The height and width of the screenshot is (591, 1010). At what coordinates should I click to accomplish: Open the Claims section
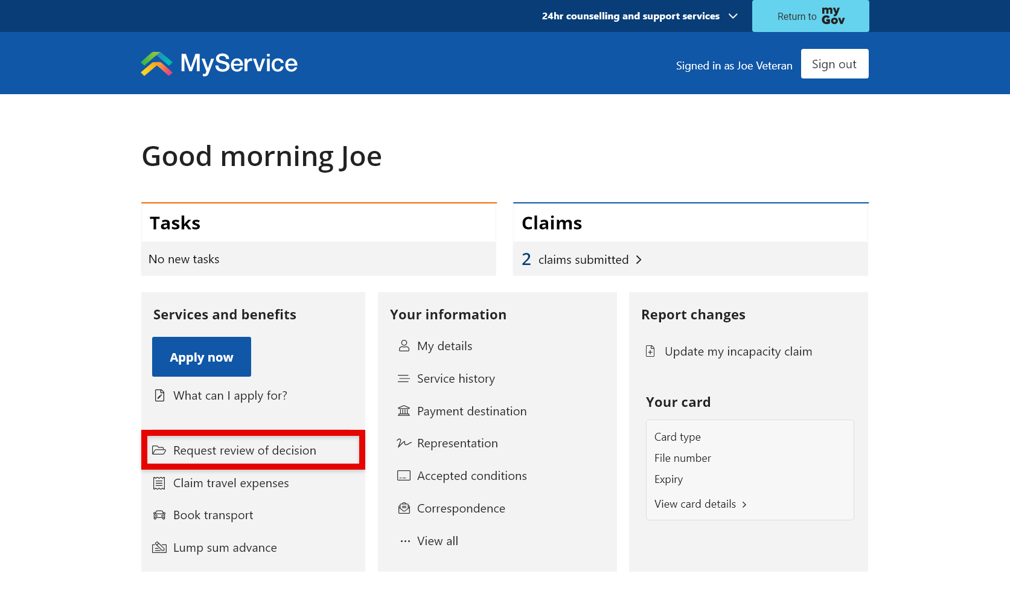pyautogui.click(x=551, y=223)
